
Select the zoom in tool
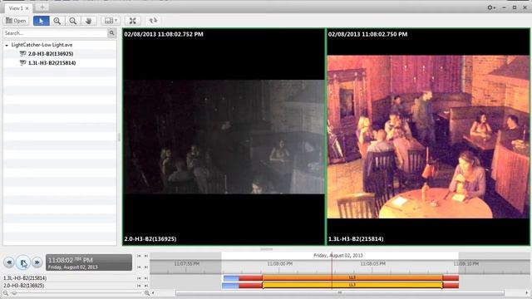[57, 21]
